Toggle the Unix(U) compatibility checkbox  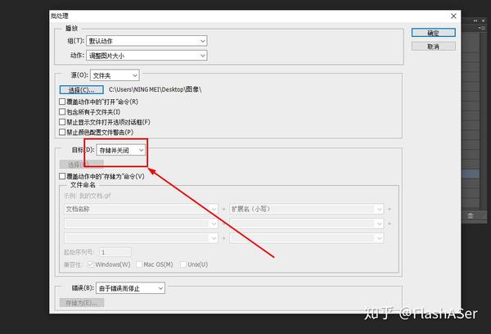pos(183,264)
